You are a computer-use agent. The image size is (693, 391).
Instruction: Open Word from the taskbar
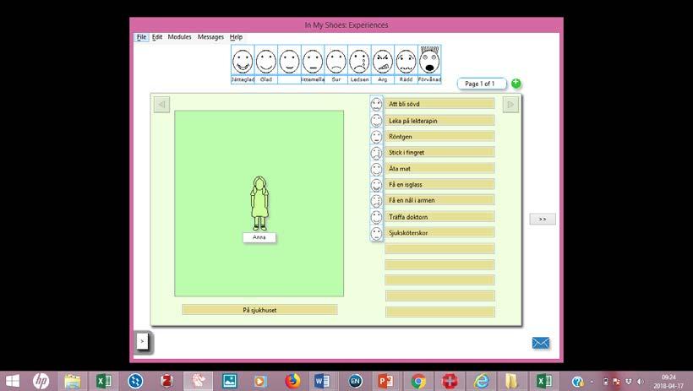point(322,381)
